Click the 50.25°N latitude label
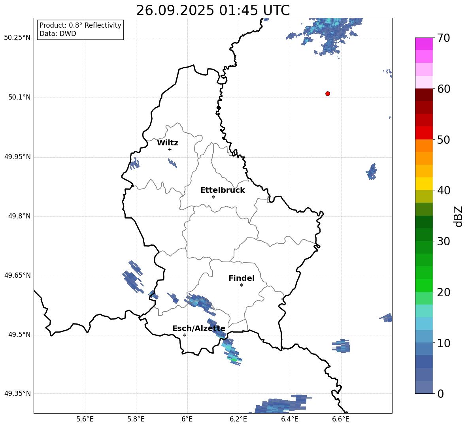The image size is (468, 427). click(17, 38)
